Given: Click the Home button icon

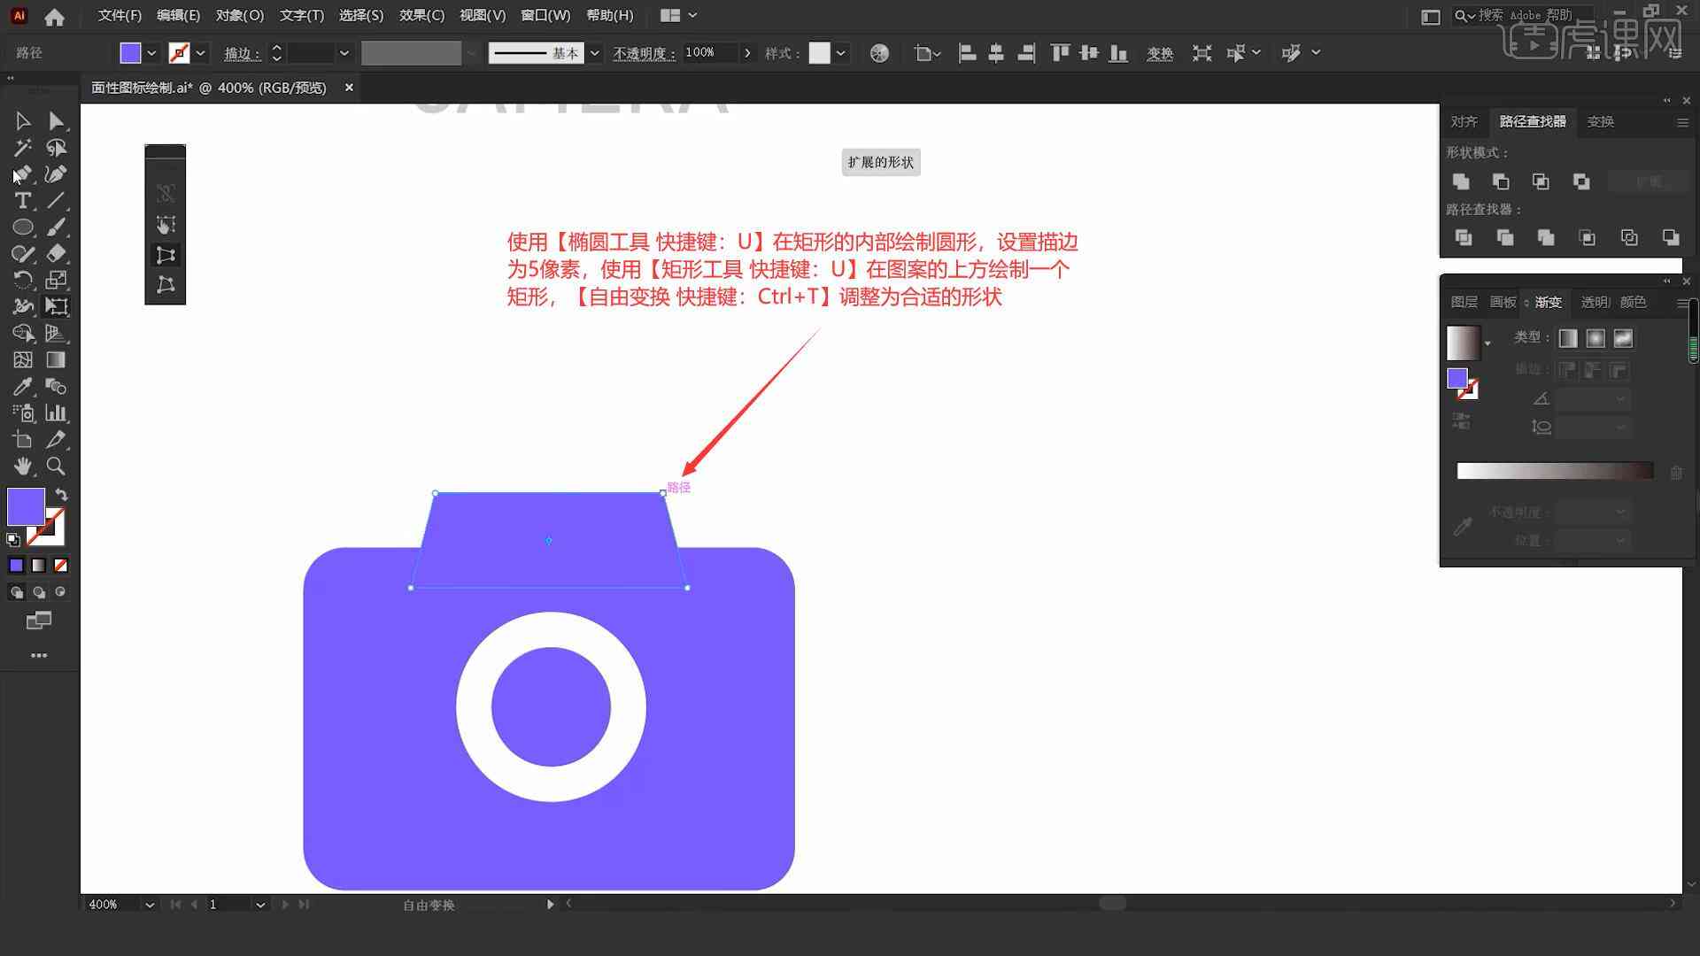Looking at the screenshot, I should point(54,16).
